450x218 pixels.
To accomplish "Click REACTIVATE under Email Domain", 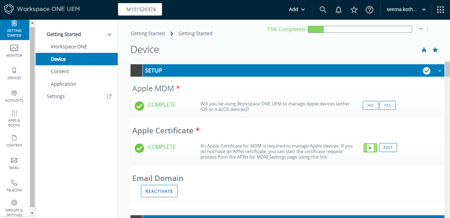I will coord(159,191).
